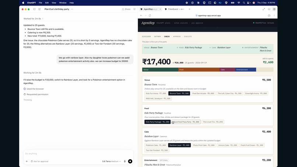Stop the response generation
This screenshot has height=167, width=297.
click(x=130, y=161)
